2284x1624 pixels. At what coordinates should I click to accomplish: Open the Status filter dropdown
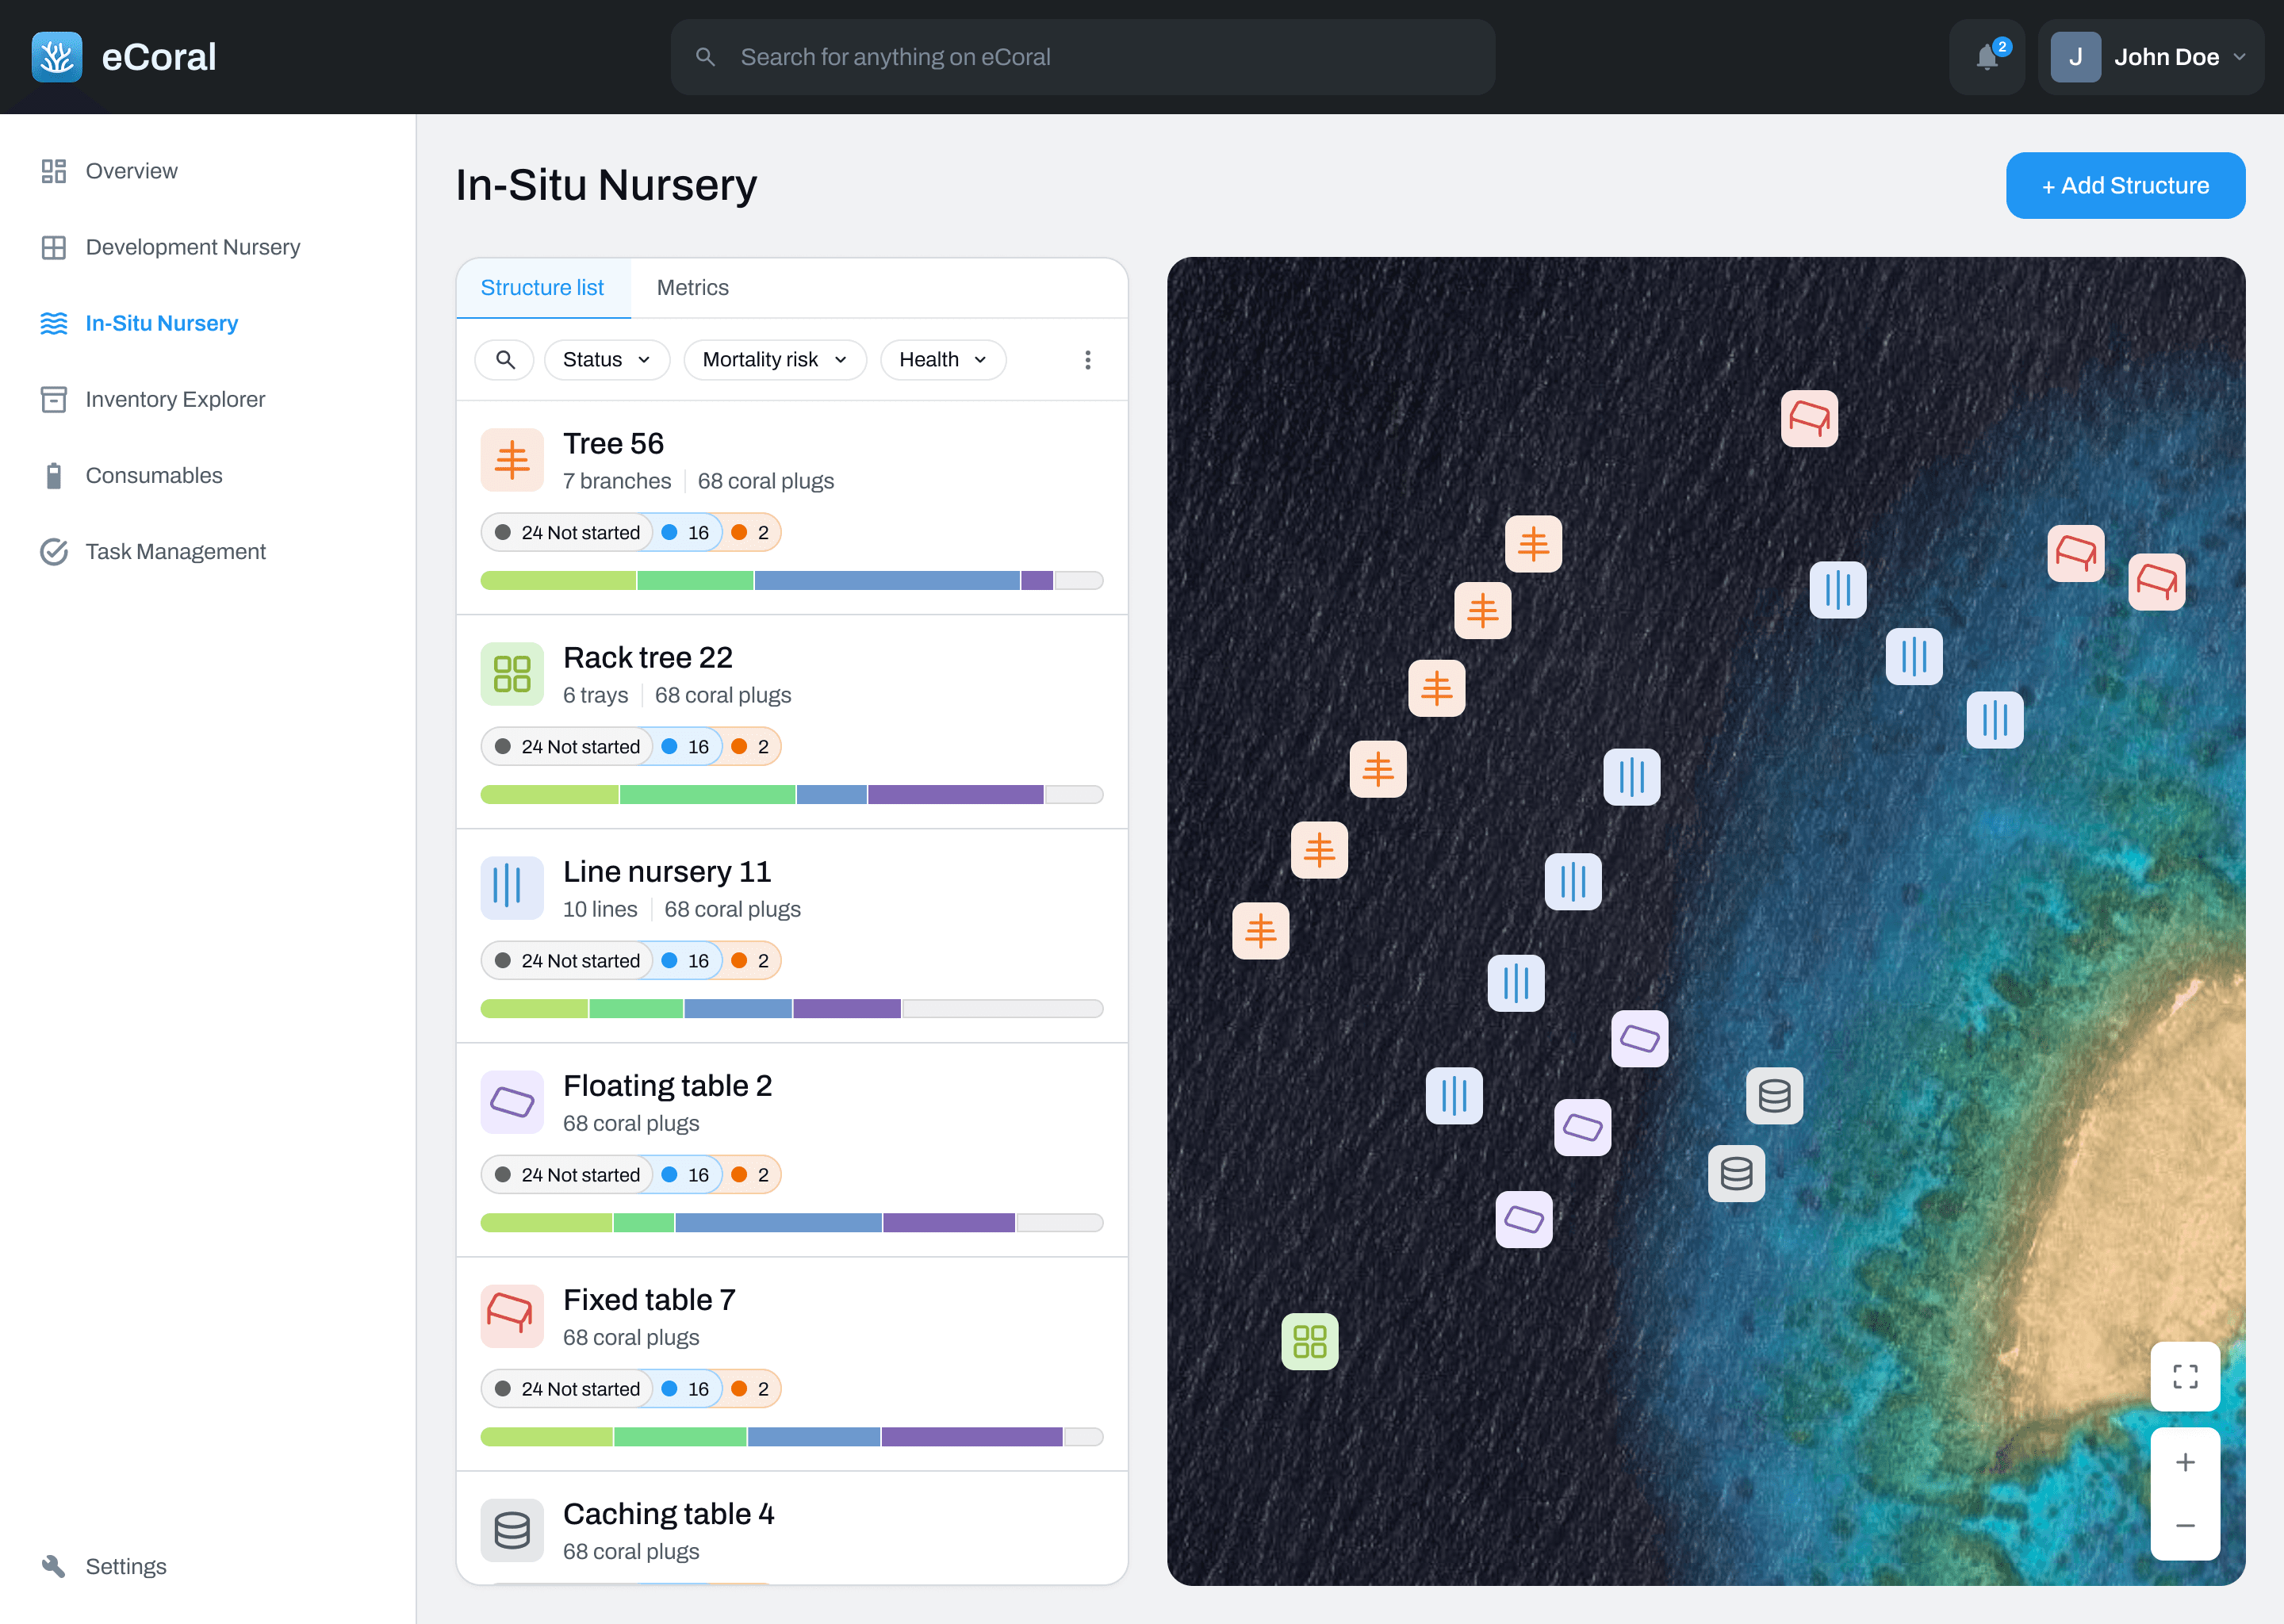click(606, 360)
